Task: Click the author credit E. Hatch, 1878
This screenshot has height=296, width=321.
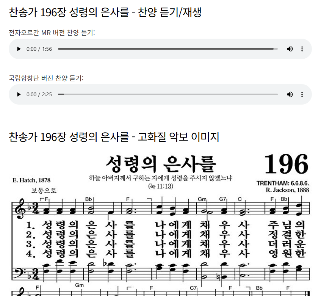Action: [31, 180]
